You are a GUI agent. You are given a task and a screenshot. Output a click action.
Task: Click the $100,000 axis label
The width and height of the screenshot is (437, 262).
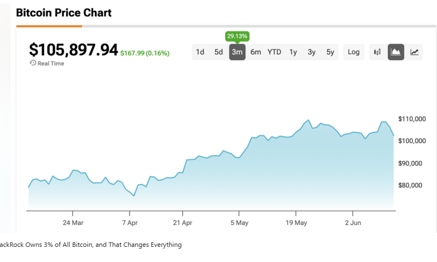(412, 141)
